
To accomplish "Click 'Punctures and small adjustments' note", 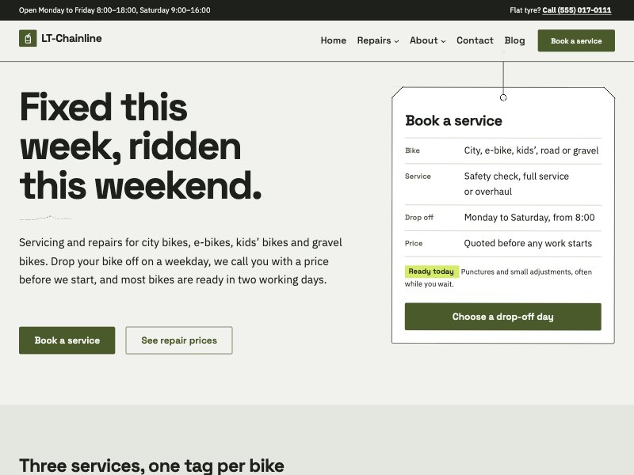I will (498, 278).
